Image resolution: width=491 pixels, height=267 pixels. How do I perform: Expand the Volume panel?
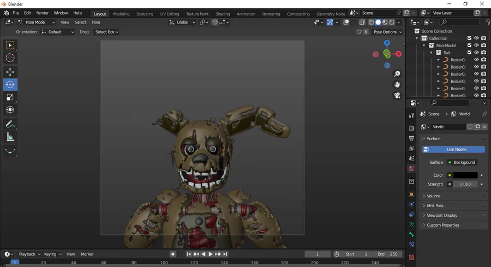434,196
